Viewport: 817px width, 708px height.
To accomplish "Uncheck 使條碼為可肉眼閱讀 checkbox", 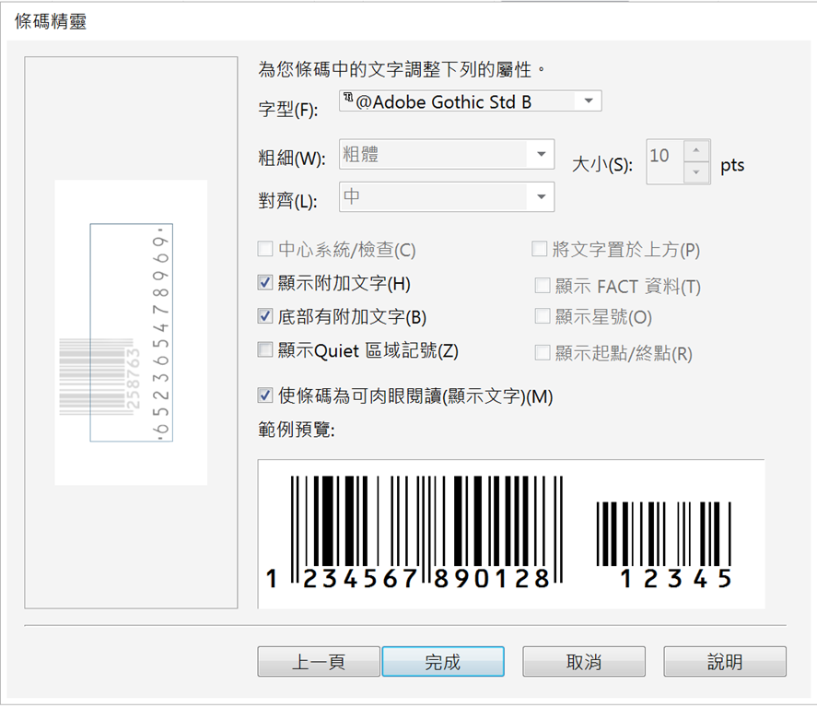I will click(265, 395).
